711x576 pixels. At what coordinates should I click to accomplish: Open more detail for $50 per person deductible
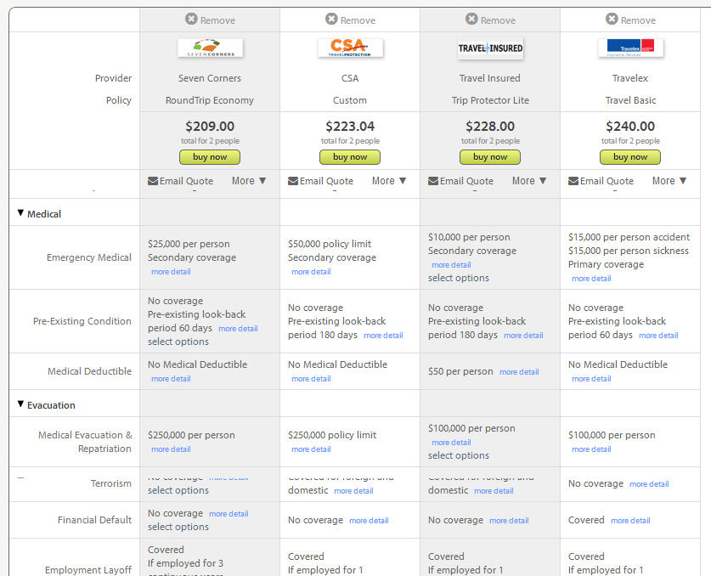coord(519,372)
